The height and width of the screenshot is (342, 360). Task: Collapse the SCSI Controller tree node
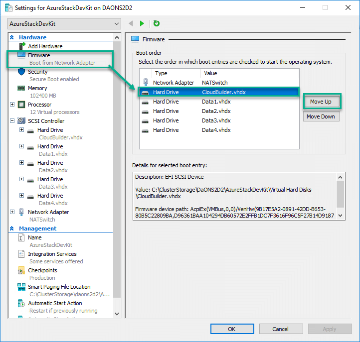[12, 120]
